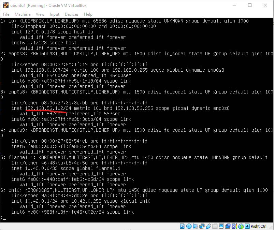Image resolution: width=274 pixels, height=230 pixels.
Task: Click the hard disk activity indicator icon
Action: coord(182,226)
